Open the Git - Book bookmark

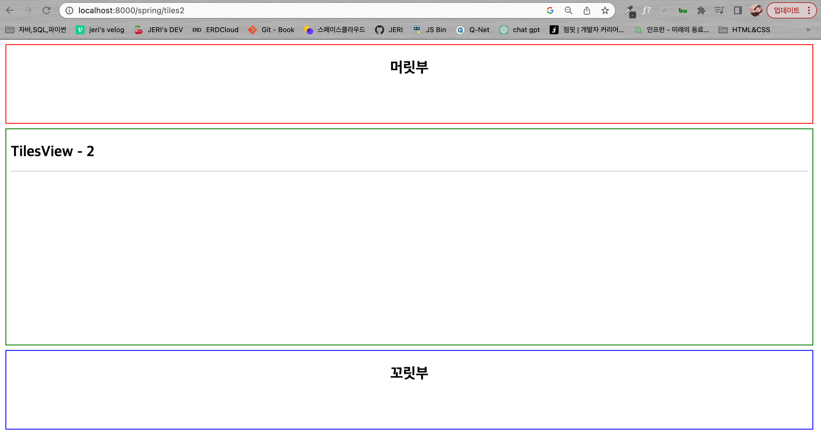tap(271, 30)
